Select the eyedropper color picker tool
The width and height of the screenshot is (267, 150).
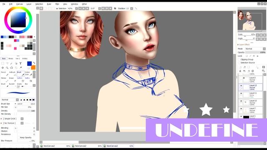pos(20,67)
